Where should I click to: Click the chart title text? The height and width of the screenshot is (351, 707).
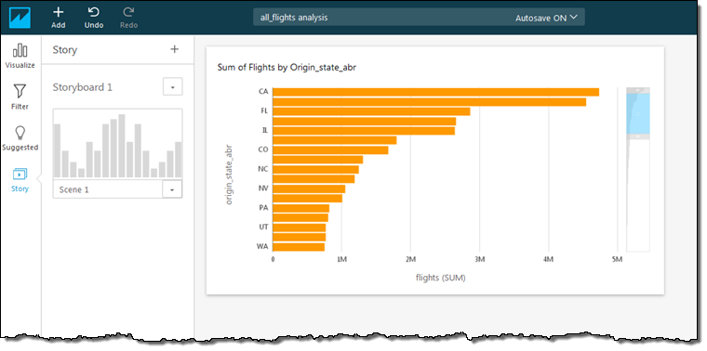click(287, 68)
